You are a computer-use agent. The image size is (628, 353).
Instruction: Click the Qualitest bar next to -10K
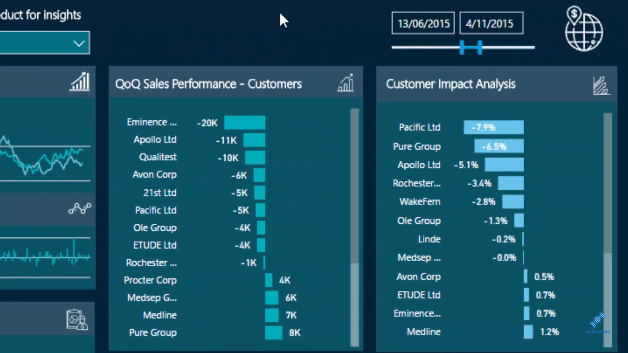[x=255, y=158]
